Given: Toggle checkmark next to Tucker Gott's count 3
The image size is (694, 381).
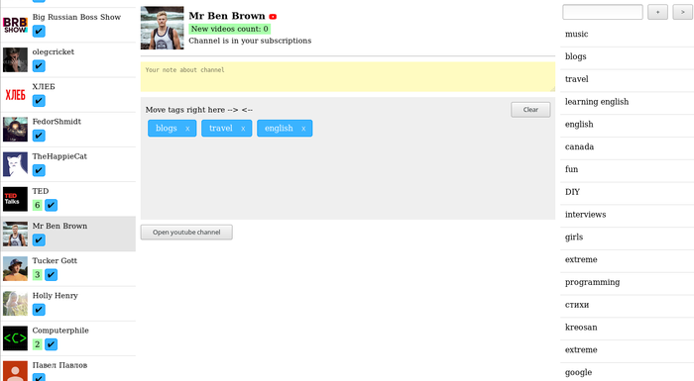Looking at the screenshot, I should (x=52, y=275).
